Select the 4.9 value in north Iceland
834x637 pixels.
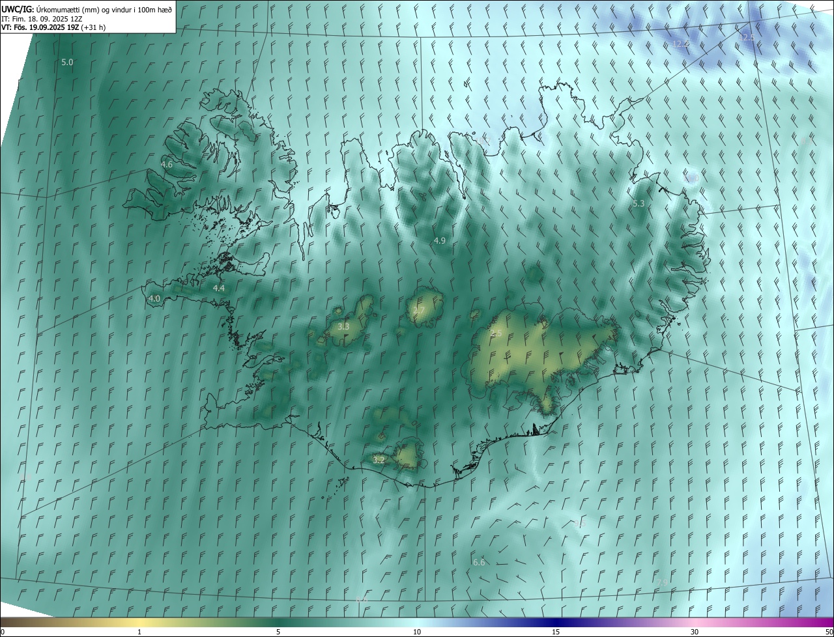(x=440, y=241)
